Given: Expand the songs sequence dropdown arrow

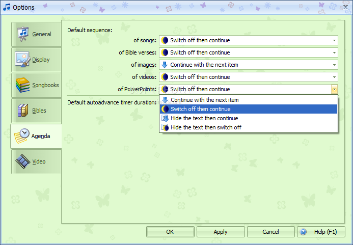Looking at the screenshot, I should tap(334, 41).
